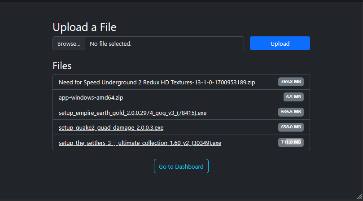Click the 711.0 MB size badge
This screenshot has width=363, height=201.
tap(291, 142)
